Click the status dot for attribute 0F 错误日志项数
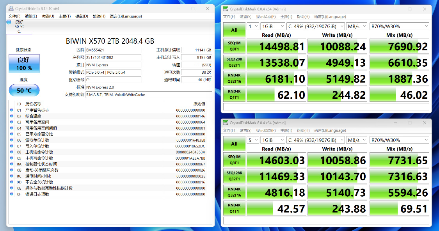Screen dimensions: 439x231 pyautogui.click(x=12, y=194)
